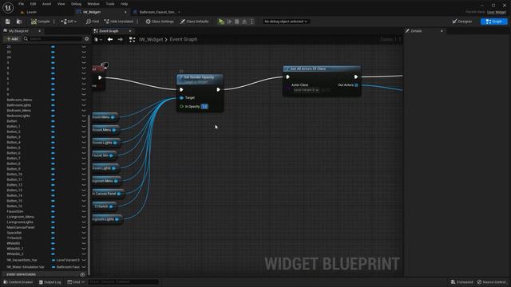The height and width of the screenshot is (287, 511).
Task: Click IW_Widget in the breadcrumb
Action: pos(151,39)
